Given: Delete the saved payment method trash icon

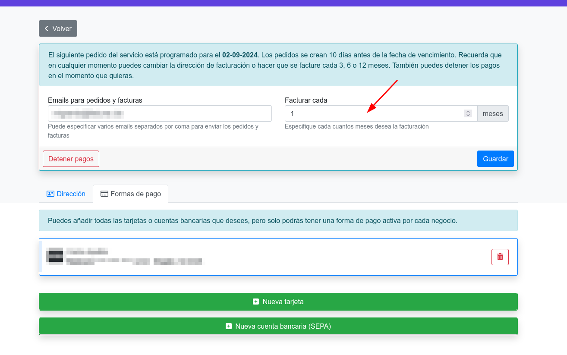Looking at the screenshot, I should click(x=500, y=257).
